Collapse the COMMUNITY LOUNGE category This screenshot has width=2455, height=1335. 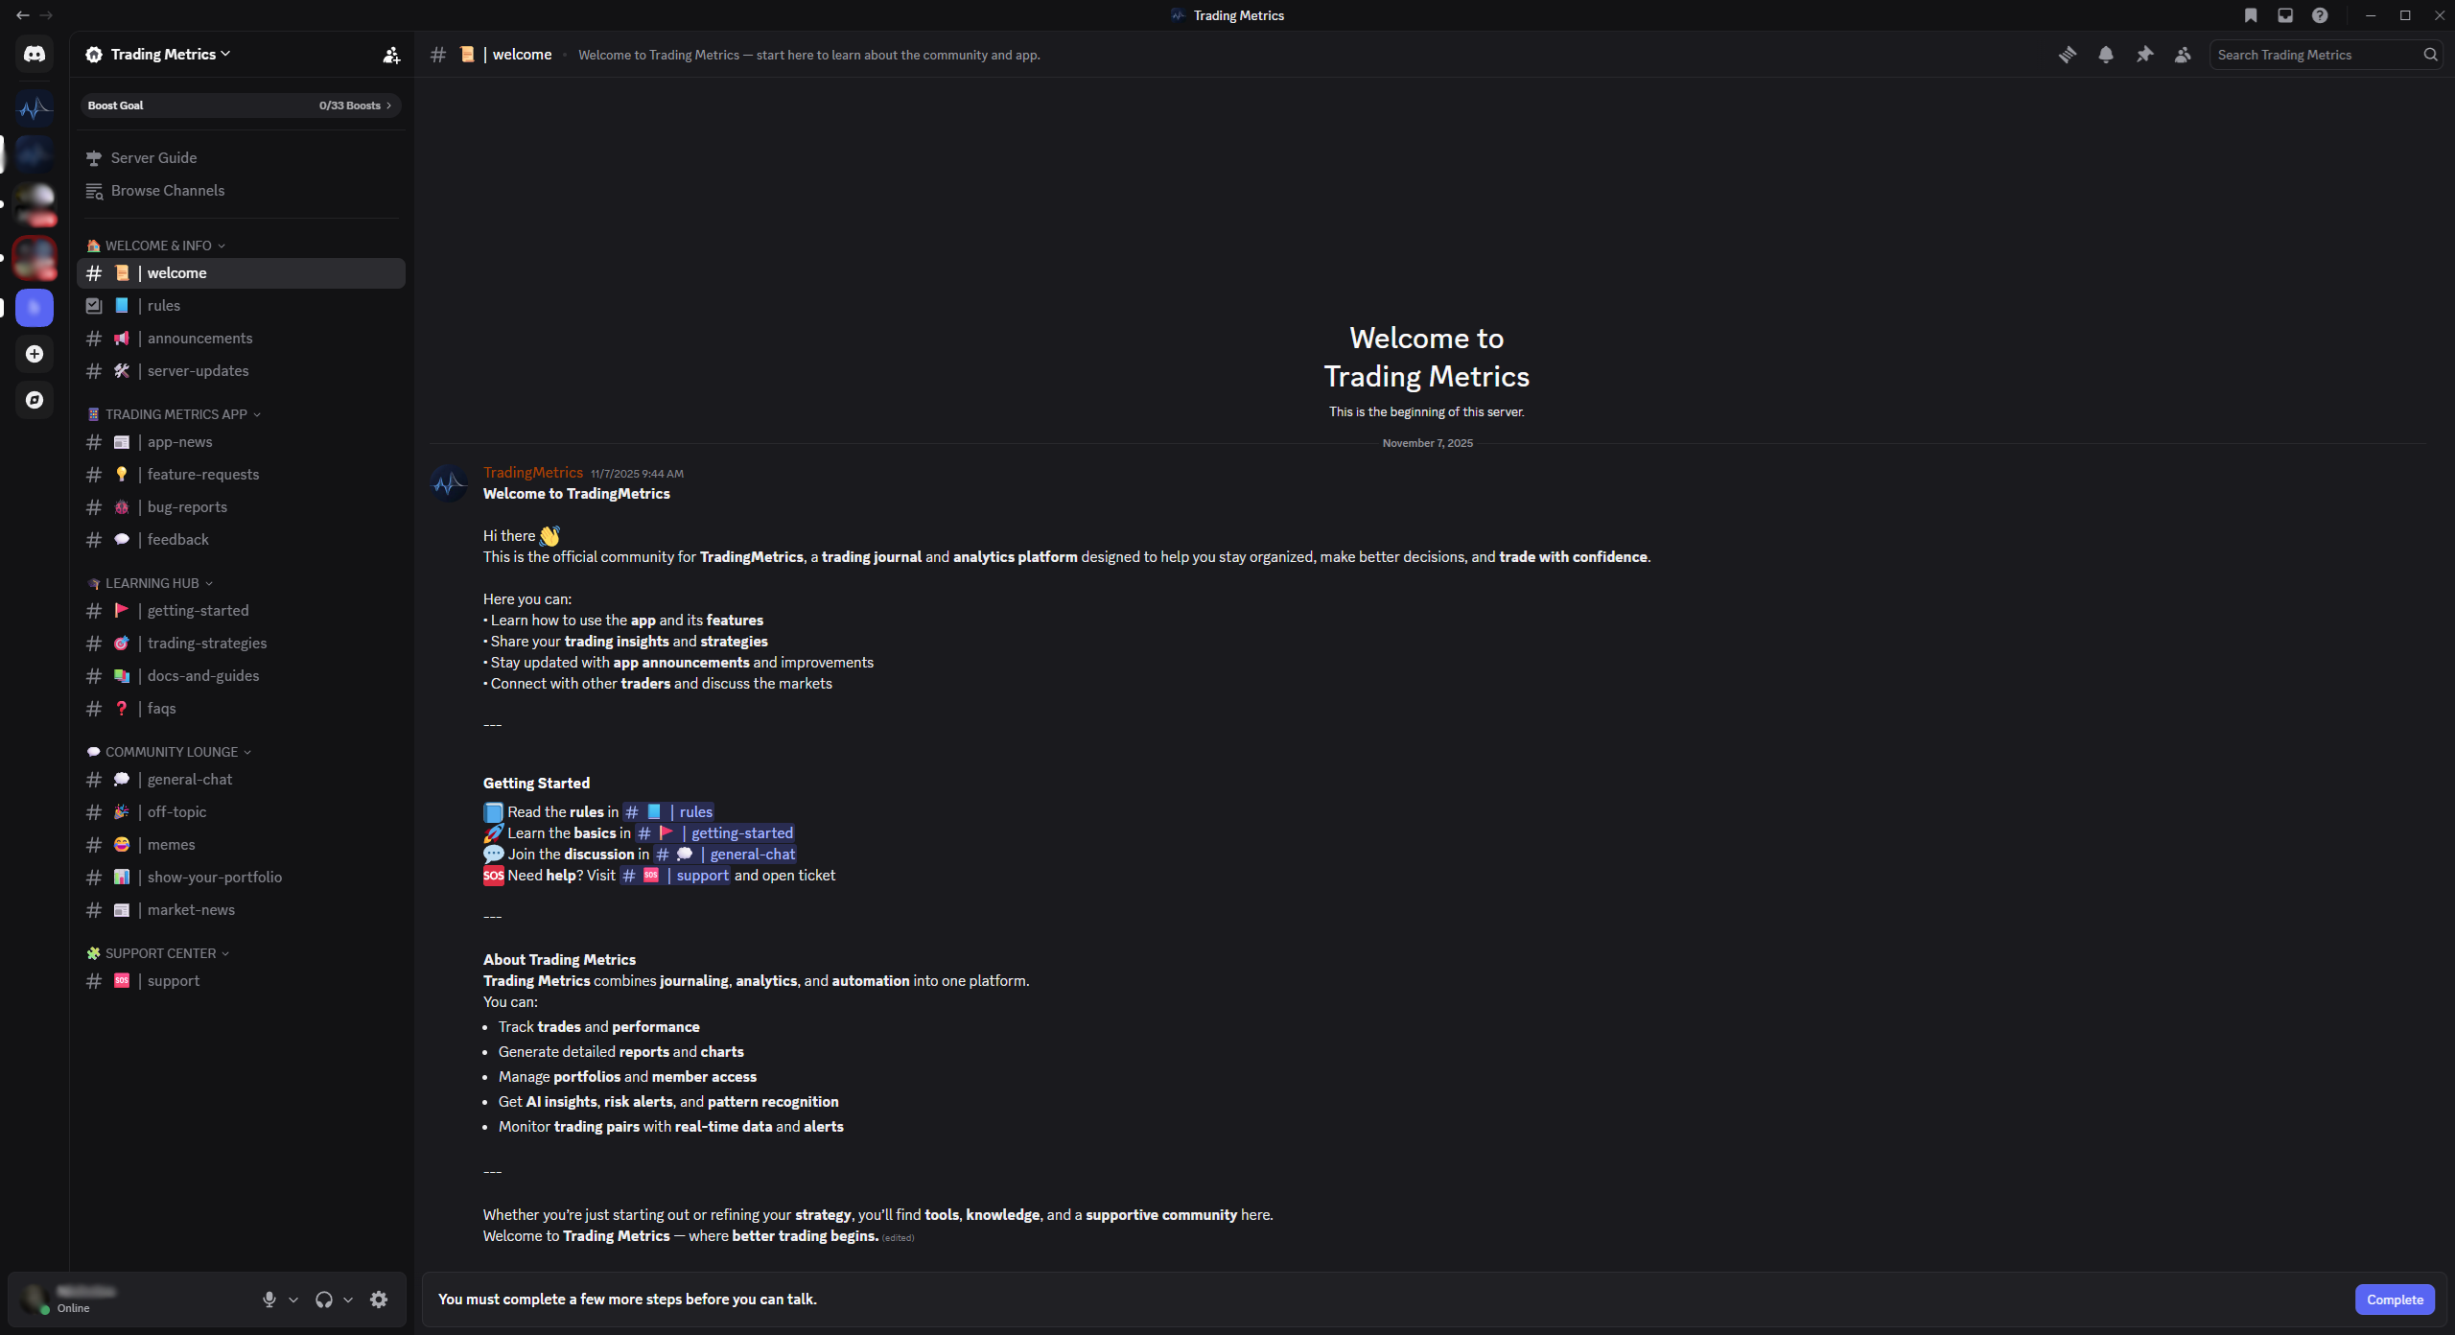coord(169,752)
